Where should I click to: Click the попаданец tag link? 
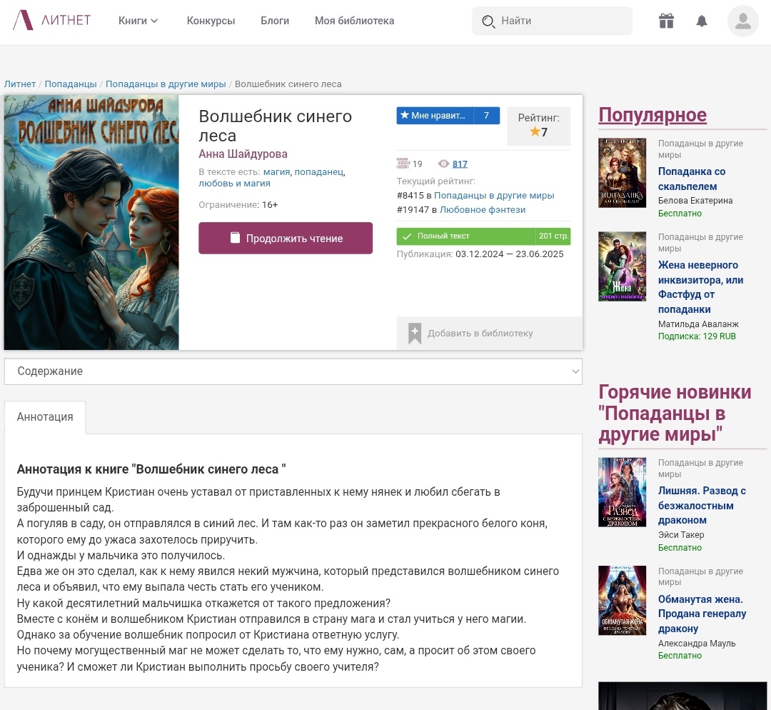pyautogui.click(x=318, y=171)
